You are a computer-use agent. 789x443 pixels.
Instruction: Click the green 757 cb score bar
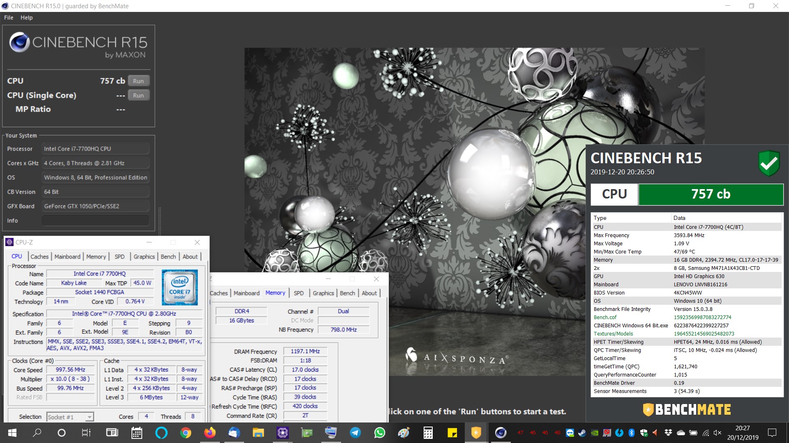pos(711,194)
